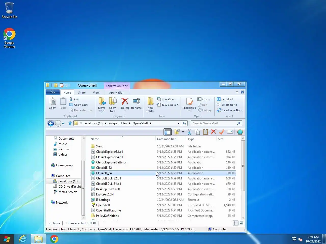This screenshot has width=326, height=244.
Task: Click the Copy icon in Classic toolbar
Action: pyautogui.click(x=197, y=132)
